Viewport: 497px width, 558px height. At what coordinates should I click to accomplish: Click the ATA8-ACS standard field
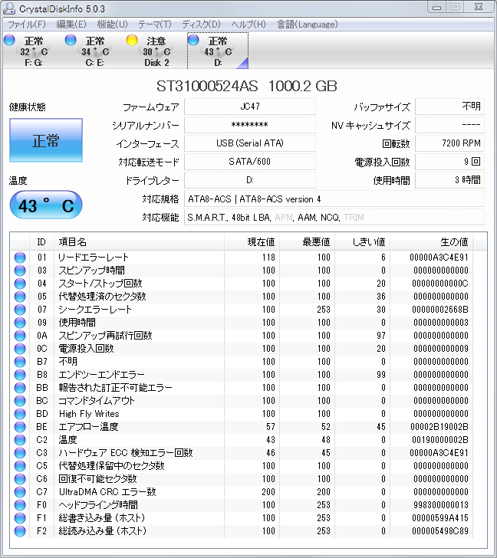click(x=334, y=199)
